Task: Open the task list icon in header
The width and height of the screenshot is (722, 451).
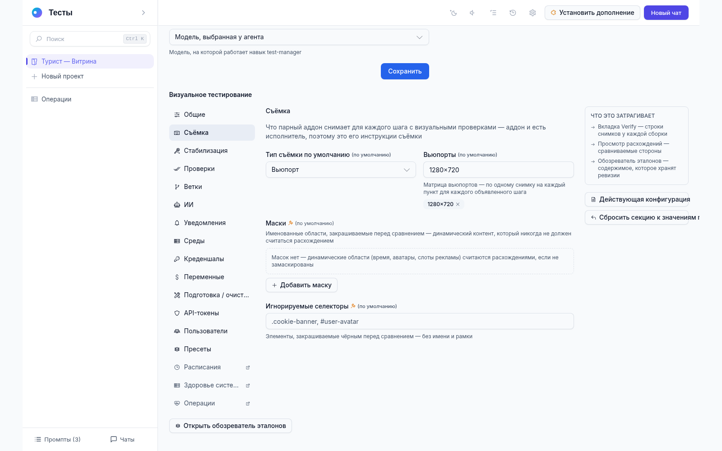Action: click(x=493, y=13)
